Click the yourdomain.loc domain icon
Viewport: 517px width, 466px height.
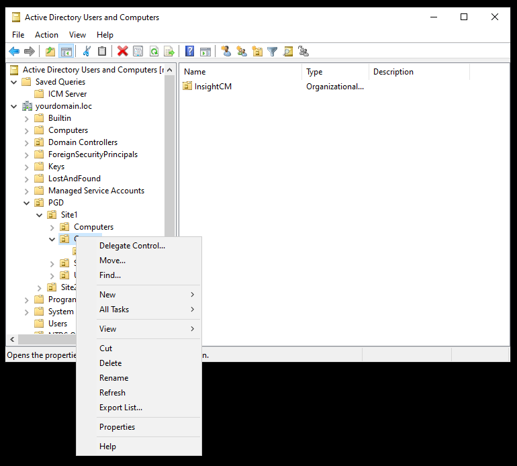pos(27,106)
